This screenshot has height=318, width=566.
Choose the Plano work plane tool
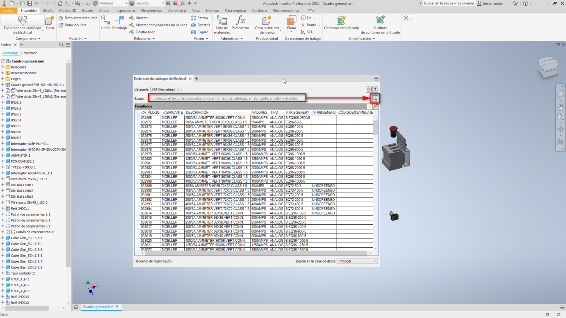pyautogui.click(x=291, y=23)
